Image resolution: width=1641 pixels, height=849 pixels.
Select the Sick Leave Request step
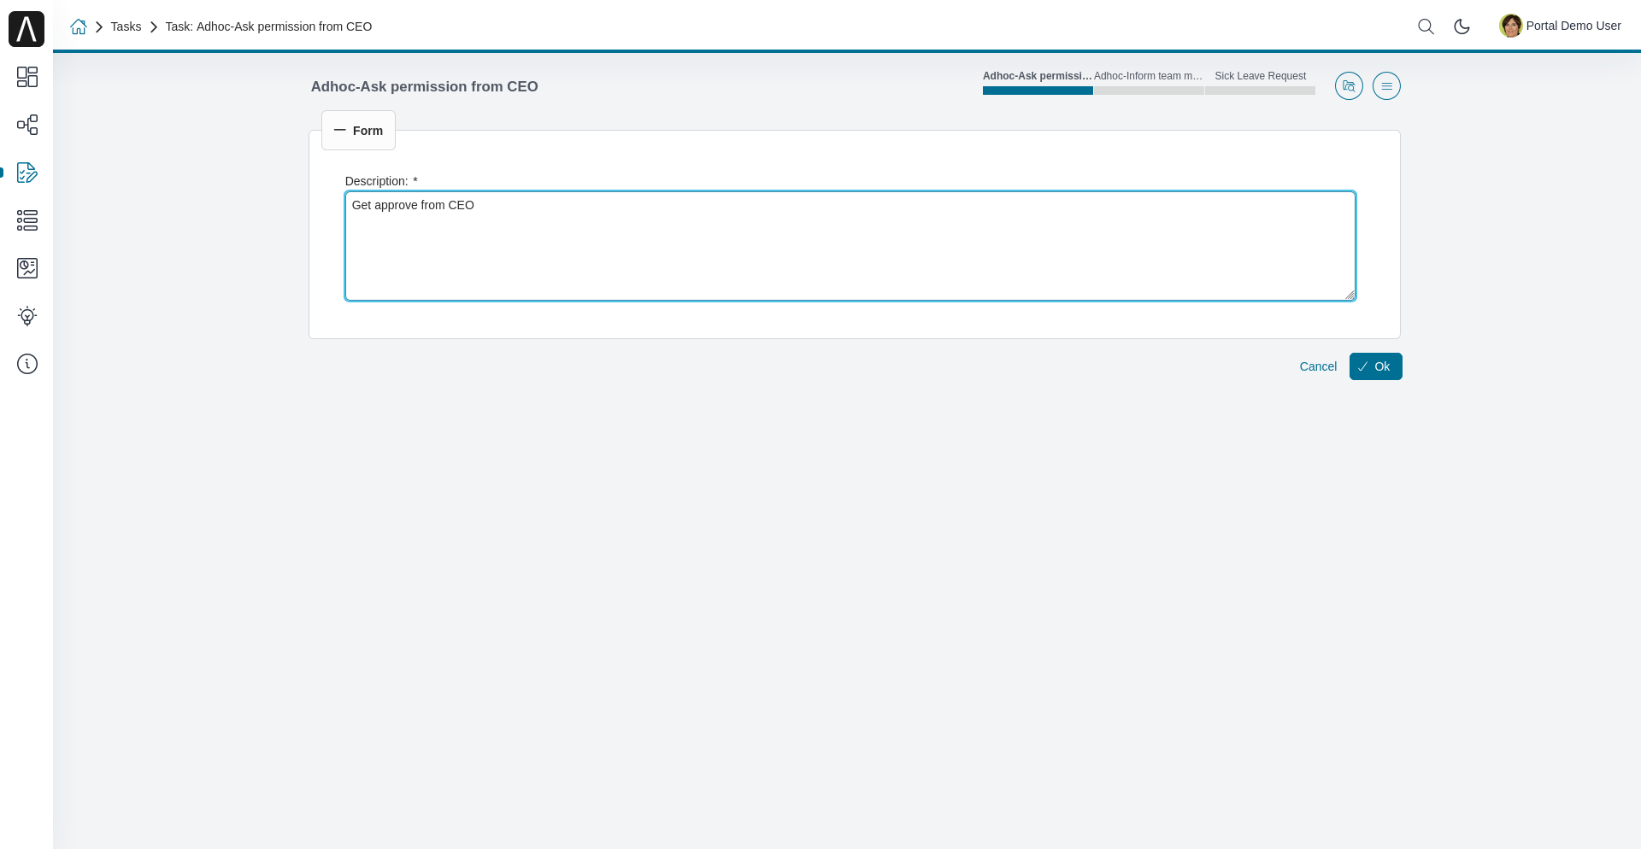click(1260, 82)
